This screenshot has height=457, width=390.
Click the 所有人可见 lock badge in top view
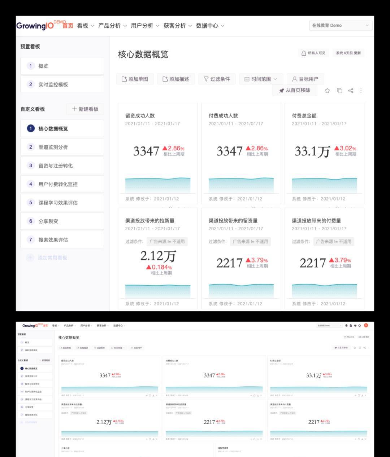(313, 53)
